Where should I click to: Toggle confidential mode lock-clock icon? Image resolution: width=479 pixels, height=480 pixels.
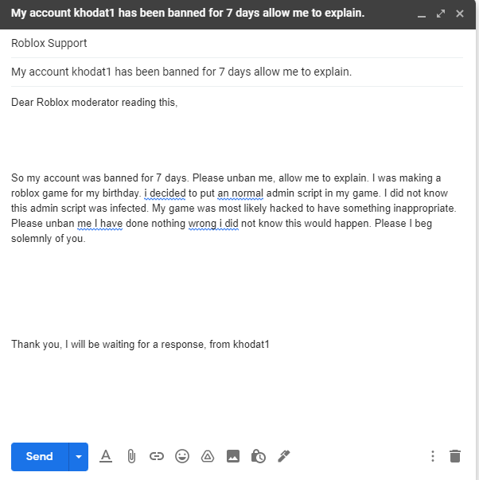tap(258, 456)
